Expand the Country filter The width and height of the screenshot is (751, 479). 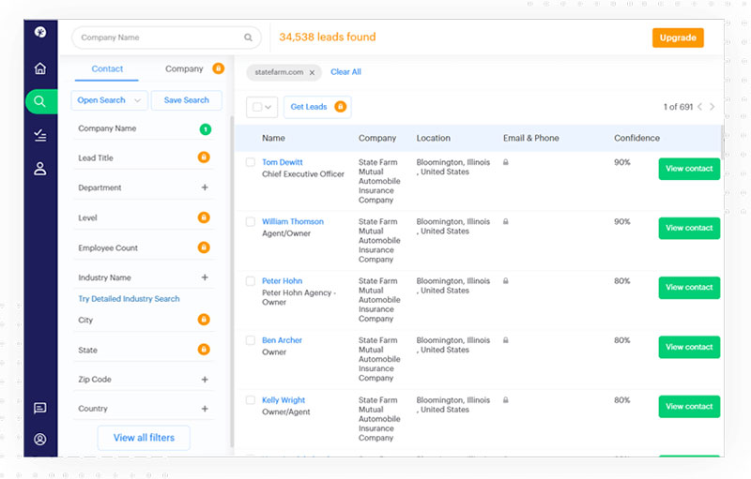[x=205, y=409]
